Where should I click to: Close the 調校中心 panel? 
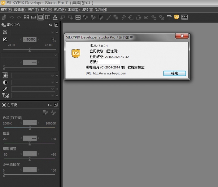tap(56, 25)
